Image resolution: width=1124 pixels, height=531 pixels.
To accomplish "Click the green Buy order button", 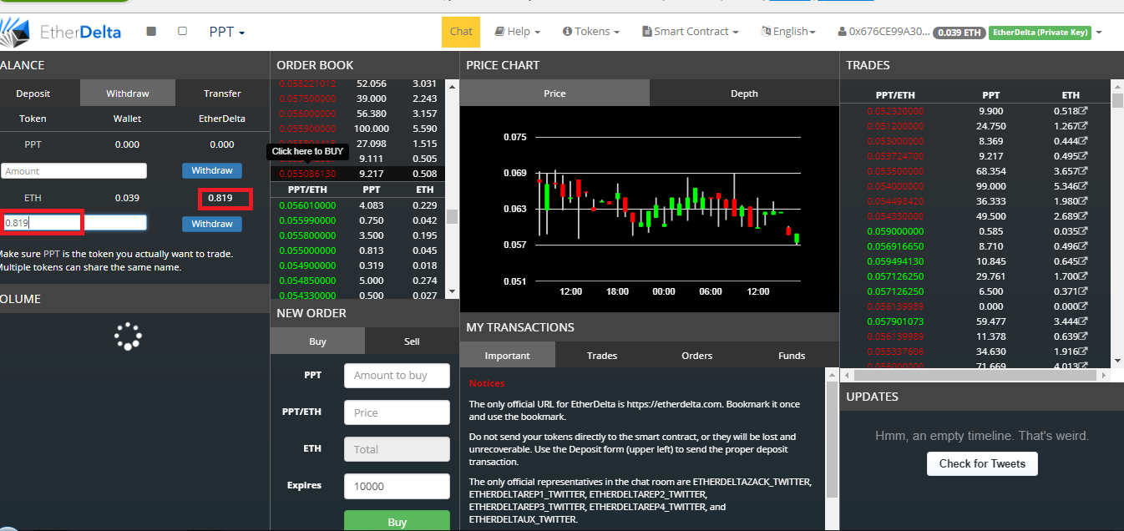I will (397, 522).
